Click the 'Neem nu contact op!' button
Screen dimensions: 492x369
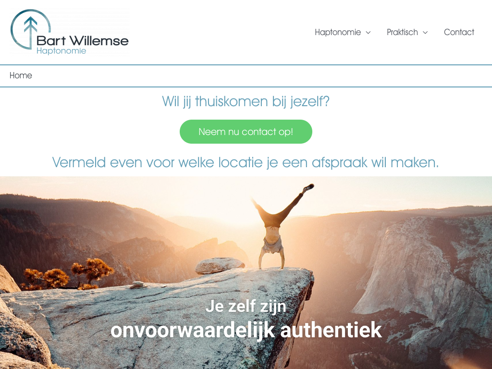tap(246, 132)
